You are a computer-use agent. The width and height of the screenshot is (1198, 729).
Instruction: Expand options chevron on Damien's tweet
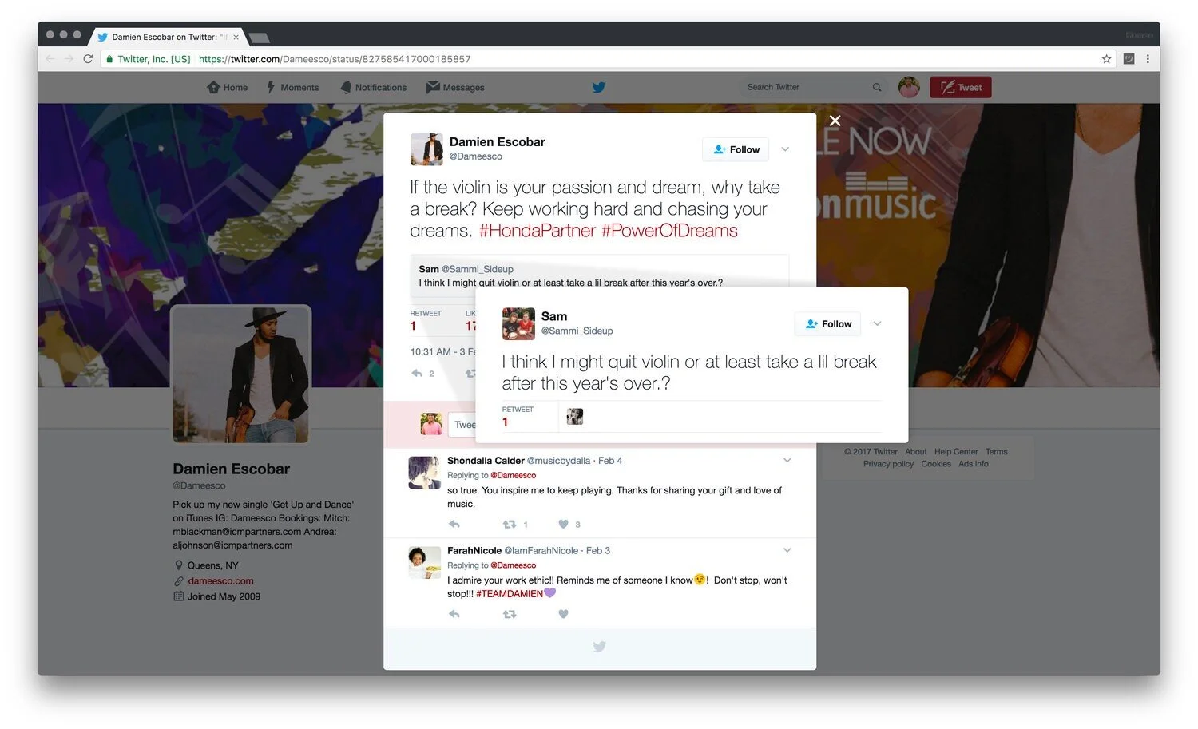[785, 149]
